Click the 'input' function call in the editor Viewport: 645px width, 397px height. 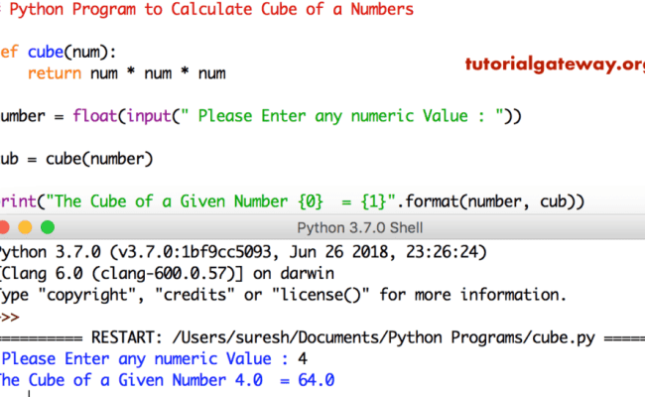(149, 116)
